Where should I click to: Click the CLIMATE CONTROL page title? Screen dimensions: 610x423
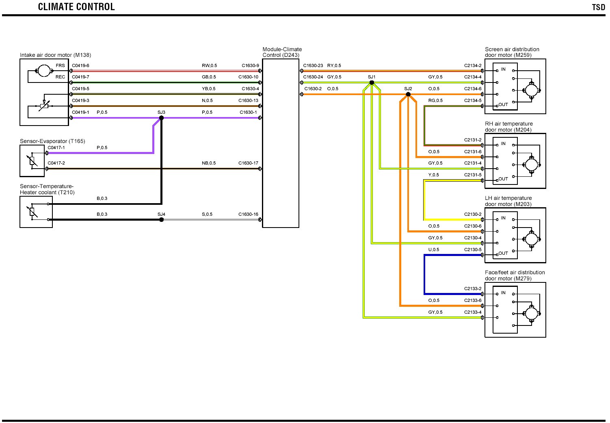[76, 7]
